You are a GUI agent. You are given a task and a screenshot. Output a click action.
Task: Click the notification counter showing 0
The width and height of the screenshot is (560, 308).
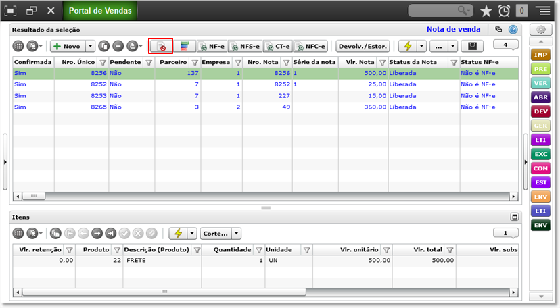point(521,11)
